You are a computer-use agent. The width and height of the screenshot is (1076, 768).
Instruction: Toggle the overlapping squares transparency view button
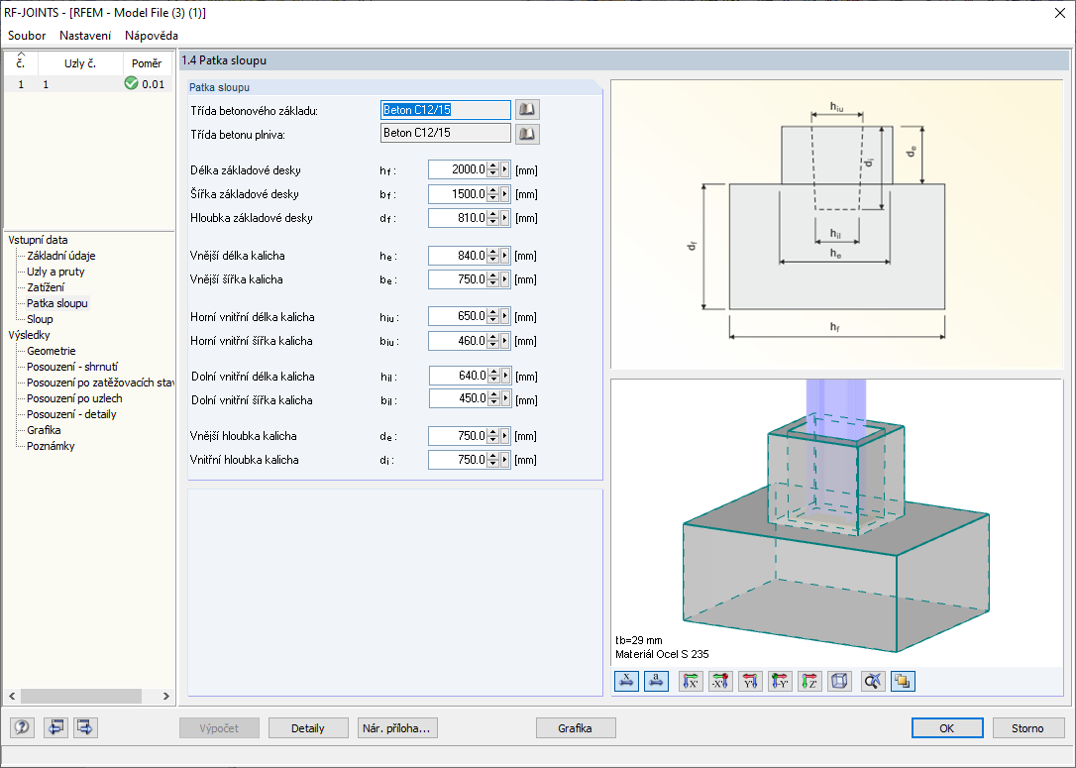pyautogui.click(x=903, y=682)
